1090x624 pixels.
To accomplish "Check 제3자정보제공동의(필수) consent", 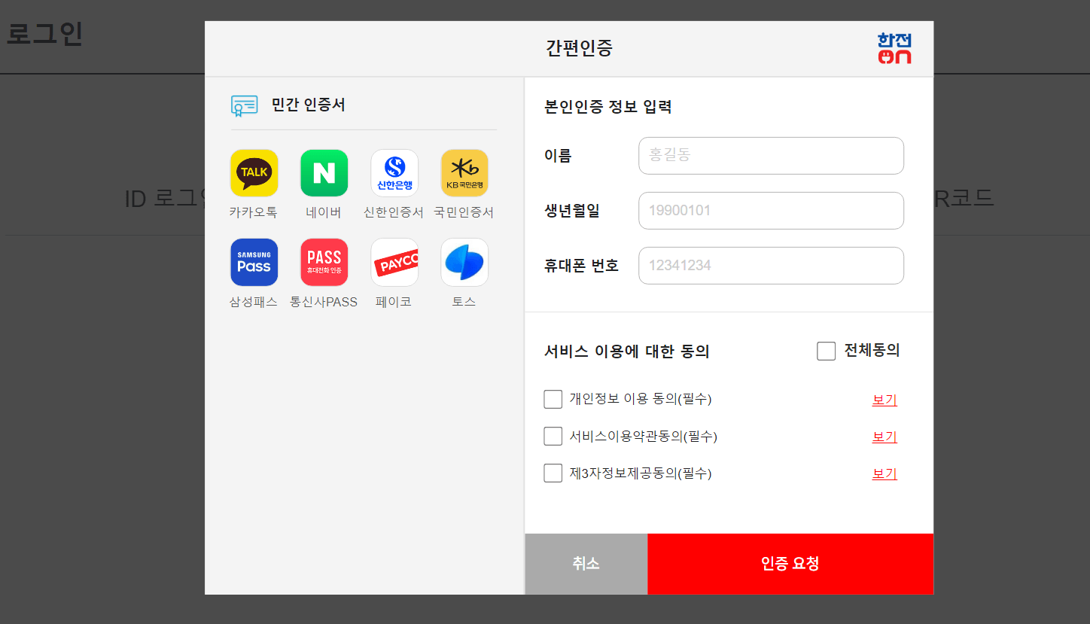I will coord(553,473).
